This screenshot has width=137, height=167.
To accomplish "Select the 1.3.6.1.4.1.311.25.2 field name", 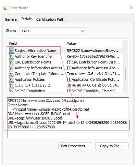I will (x=32, y=85).
